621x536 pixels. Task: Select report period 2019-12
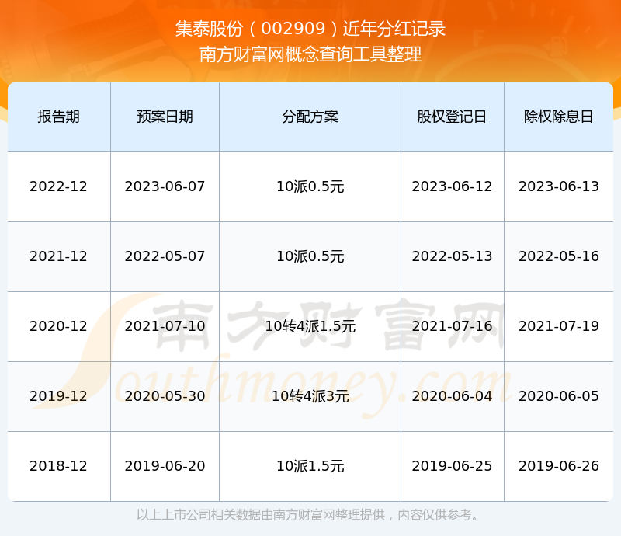(59, 395)
